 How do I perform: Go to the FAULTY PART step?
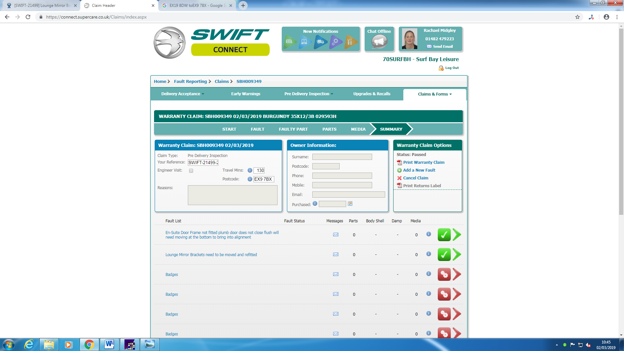pos(293,129)
